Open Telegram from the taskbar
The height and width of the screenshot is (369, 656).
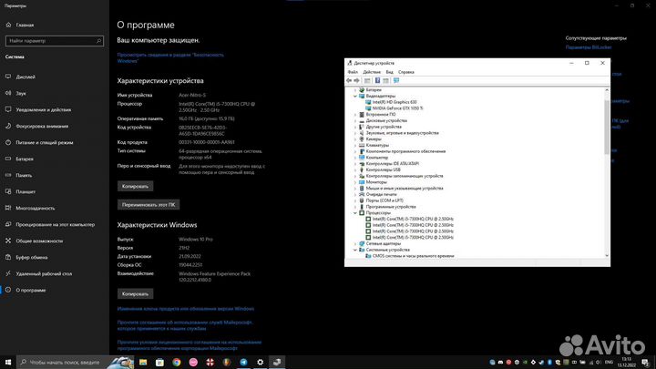(243, 362)
